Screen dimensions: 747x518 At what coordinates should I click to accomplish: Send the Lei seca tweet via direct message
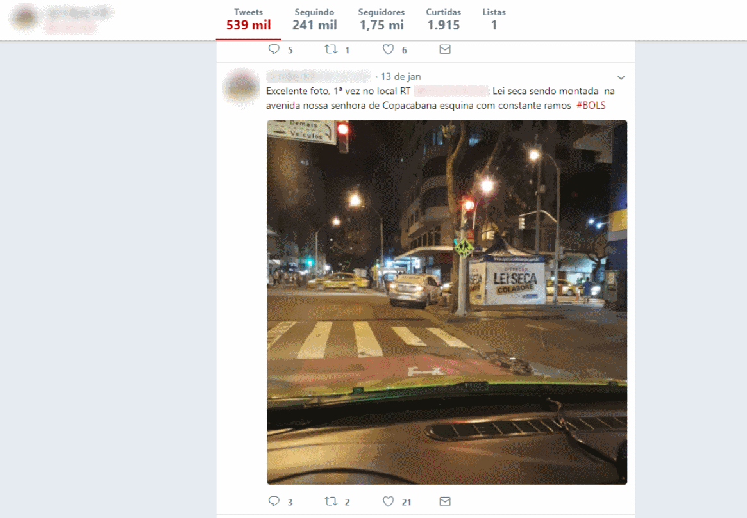445,501
